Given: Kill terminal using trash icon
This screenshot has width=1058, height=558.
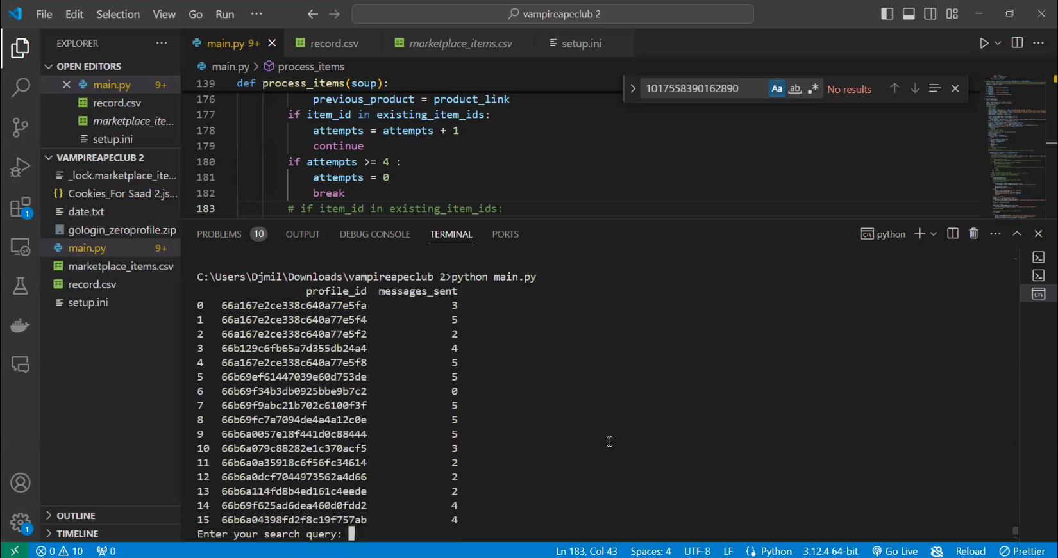Looking at the screenshot, I should click(x=973, y=234).
